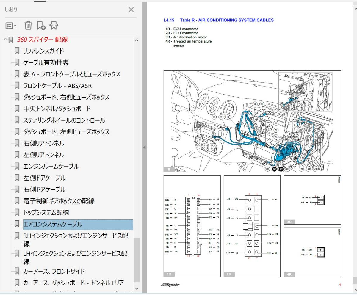The image size is (357, 295).
Task: Add a new bookmark
Action: 41,26
